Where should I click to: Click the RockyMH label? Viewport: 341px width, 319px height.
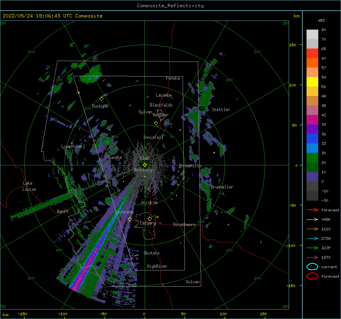point(100,106)
